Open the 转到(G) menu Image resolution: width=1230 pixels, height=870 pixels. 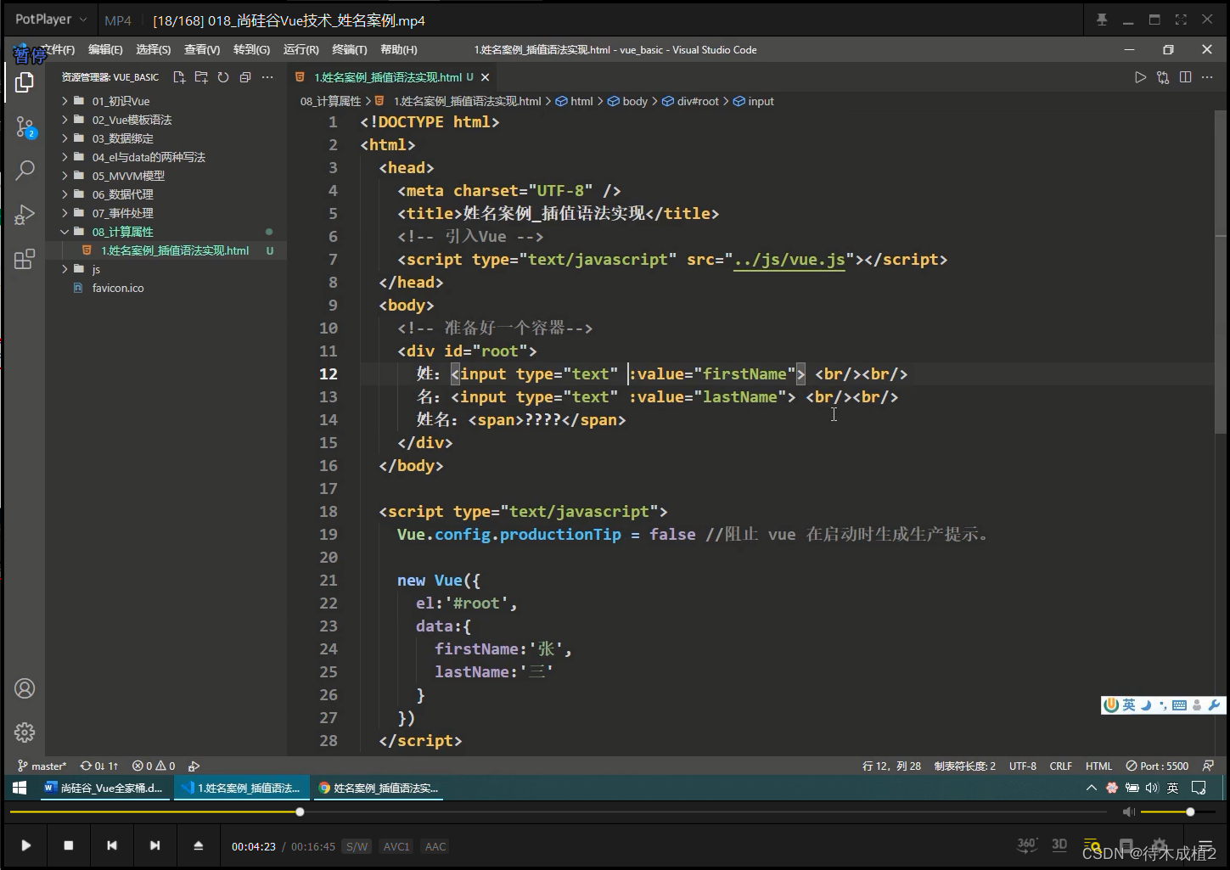[251, 50]
